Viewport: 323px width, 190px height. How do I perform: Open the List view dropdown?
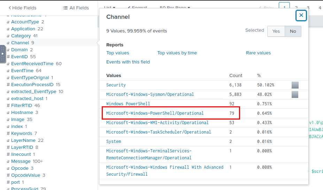110,7
